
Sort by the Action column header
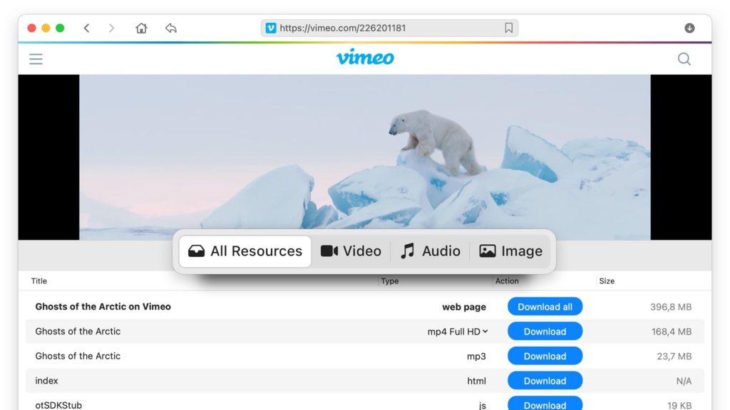(507, 280)
